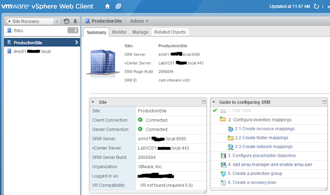
Task: Open 2. Configure inventory mappings
Action: pos(260,120)
